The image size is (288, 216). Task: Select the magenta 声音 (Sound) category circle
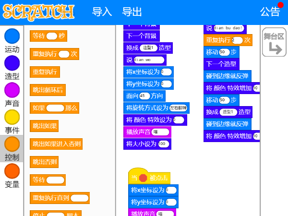12,90
